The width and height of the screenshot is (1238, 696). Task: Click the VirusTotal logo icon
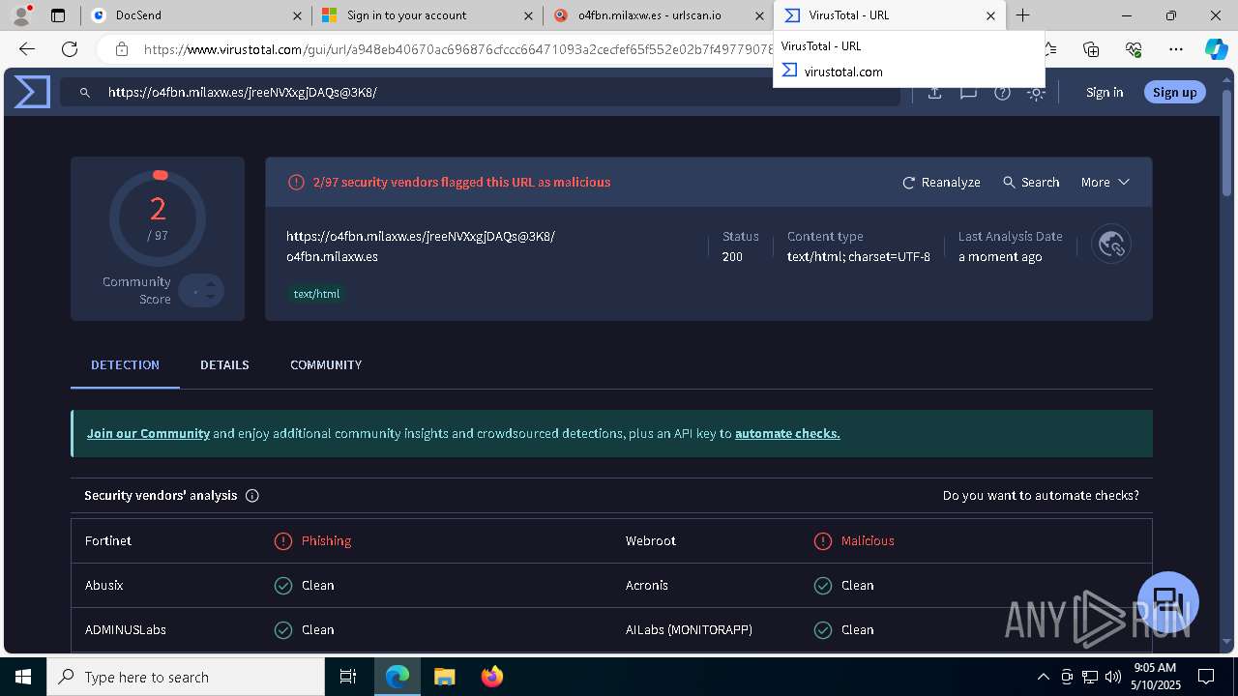coord(32,92)
